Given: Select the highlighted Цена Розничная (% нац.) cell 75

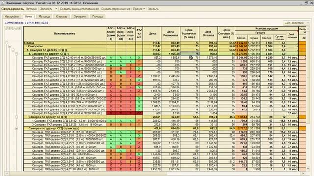Looking at the screenshot, I should (189, 54).
